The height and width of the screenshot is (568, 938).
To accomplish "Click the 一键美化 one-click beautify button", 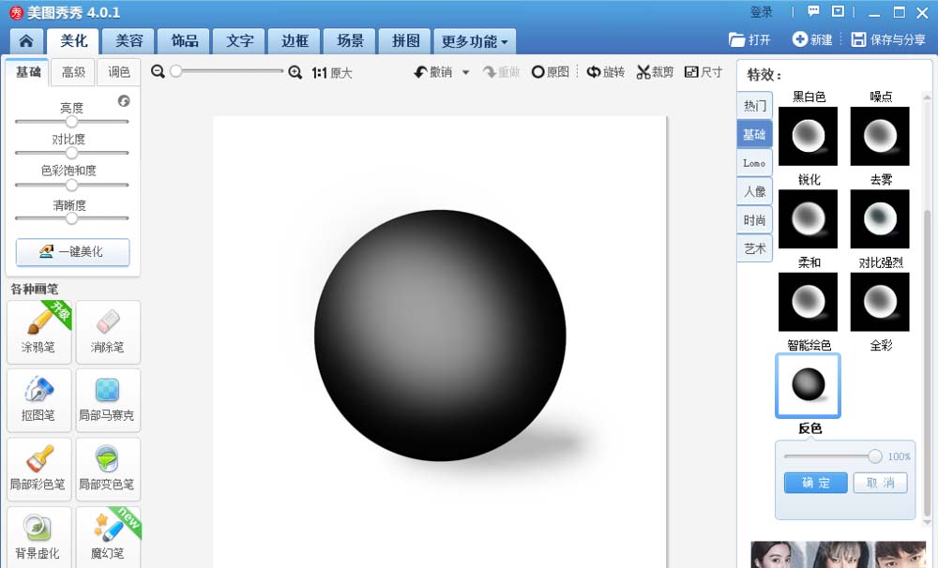I will coord(72,252).
